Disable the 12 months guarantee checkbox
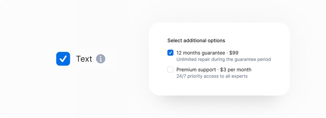This screenshot has height=118, width=326. [x=170, y=53]
